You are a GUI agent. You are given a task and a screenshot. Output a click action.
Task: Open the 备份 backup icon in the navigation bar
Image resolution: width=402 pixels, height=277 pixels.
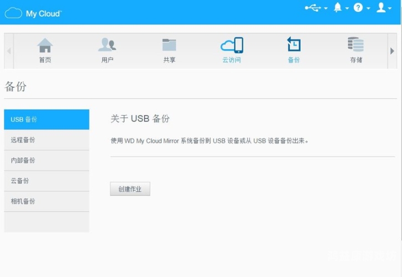pyautogui.click(x=294, y=44)
